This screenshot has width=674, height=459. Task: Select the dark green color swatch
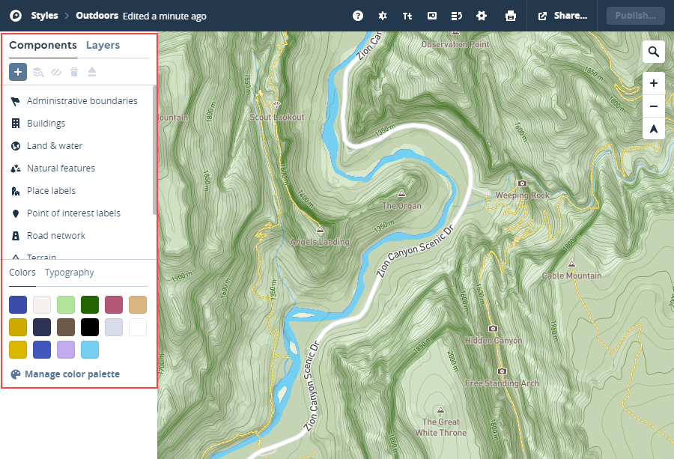(x=90, y=305)
